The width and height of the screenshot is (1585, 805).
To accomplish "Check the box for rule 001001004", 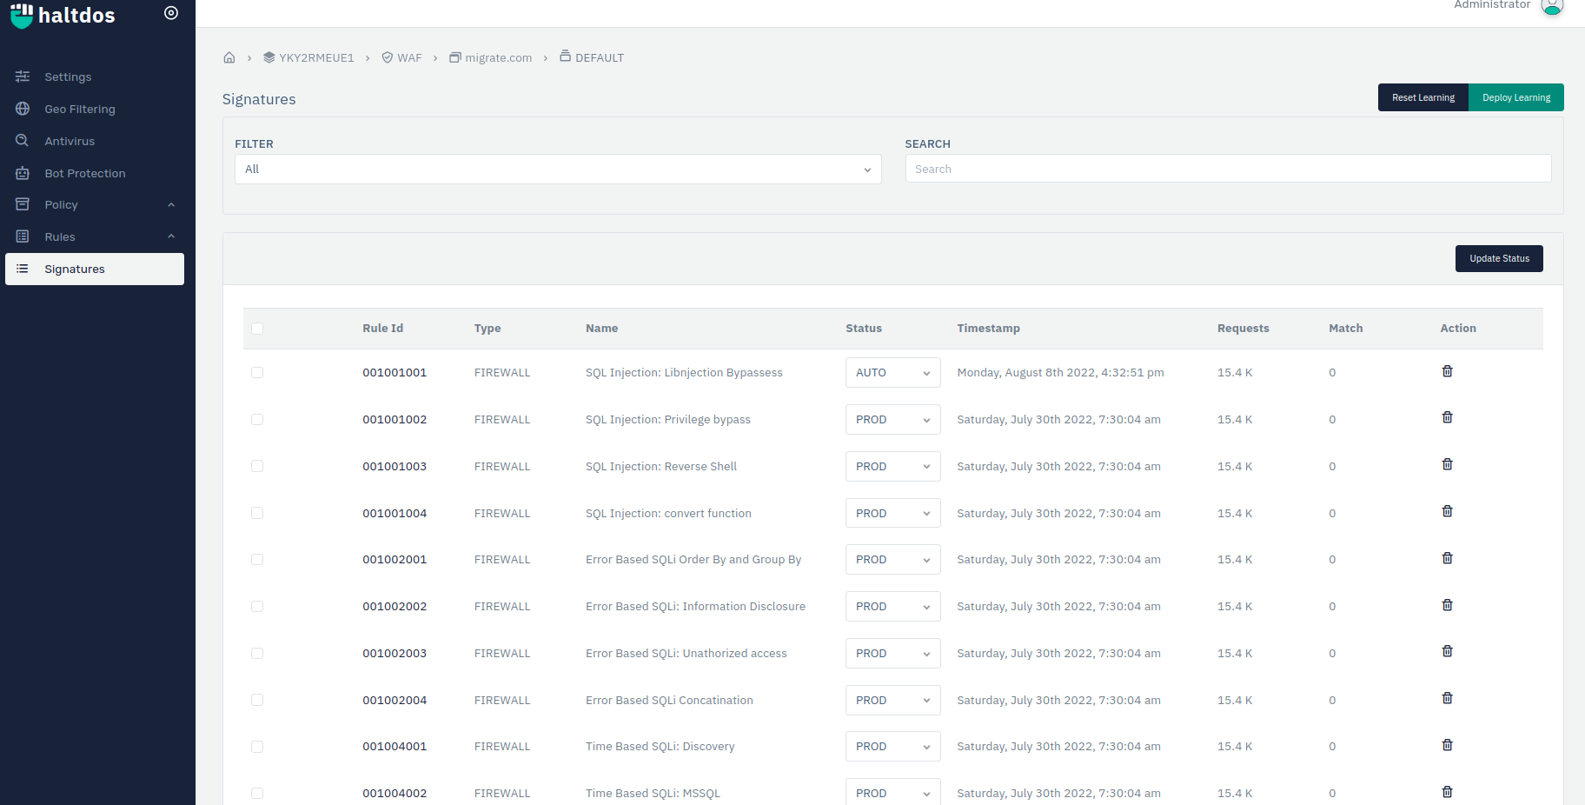I will (257, 513).
